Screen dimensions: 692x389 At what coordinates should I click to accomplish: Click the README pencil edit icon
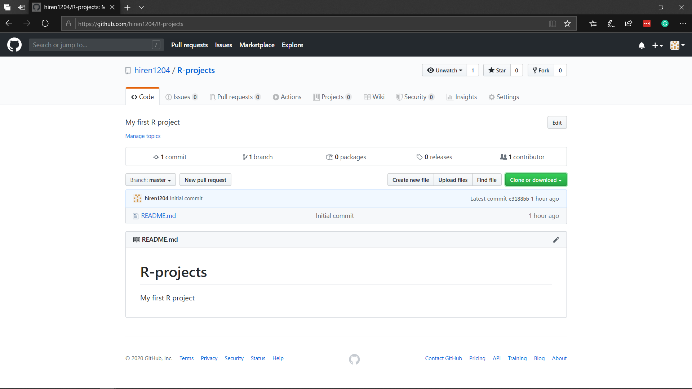[556, 240]
